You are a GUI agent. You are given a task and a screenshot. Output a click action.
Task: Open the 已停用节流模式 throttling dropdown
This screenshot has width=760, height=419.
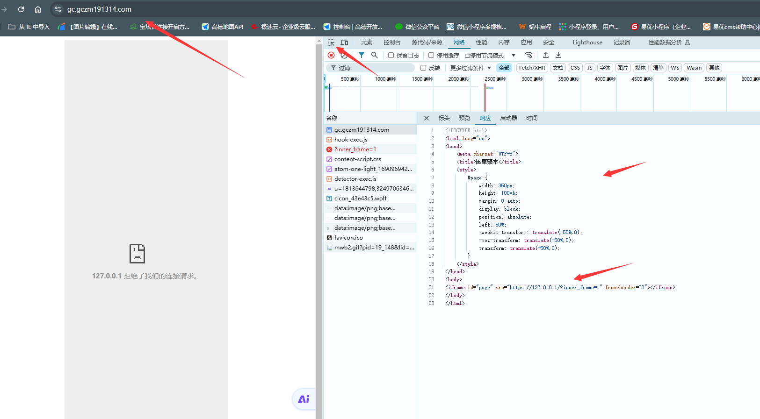point(490,55)
